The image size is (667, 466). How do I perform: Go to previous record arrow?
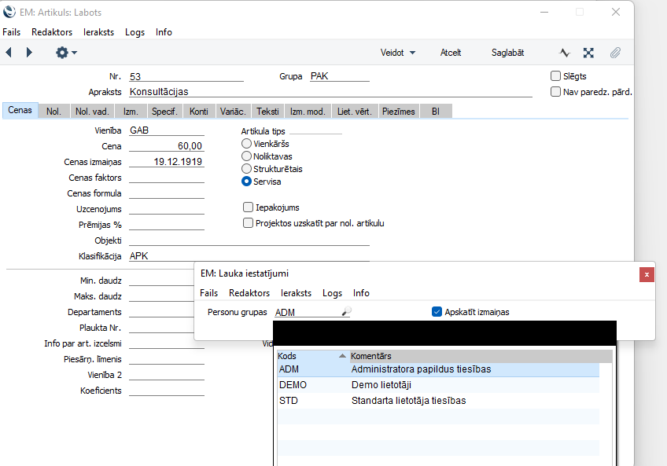9,53
